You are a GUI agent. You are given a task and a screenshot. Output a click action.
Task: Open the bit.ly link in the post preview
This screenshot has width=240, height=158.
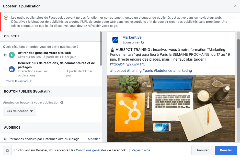coord(128,64)
